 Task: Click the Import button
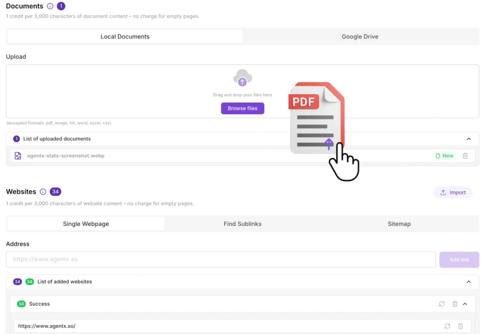pyautogui.click(x=453, y=192)
